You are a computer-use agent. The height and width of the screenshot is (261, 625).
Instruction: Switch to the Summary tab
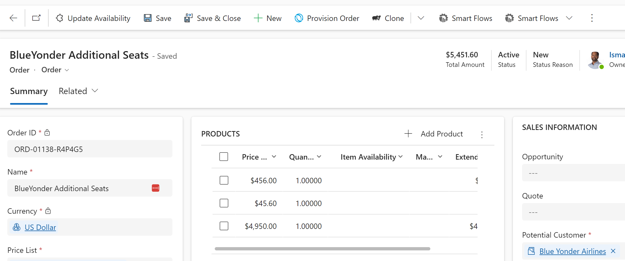click(x=29, y=91)
